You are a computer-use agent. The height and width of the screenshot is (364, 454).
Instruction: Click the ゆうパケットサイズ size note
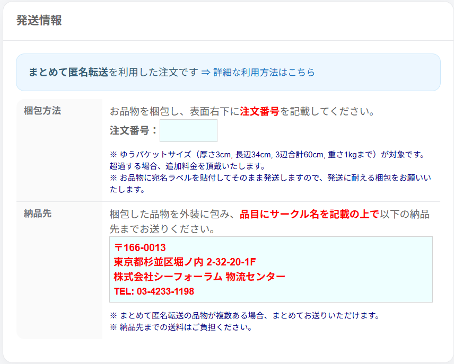tap(267, 155)
